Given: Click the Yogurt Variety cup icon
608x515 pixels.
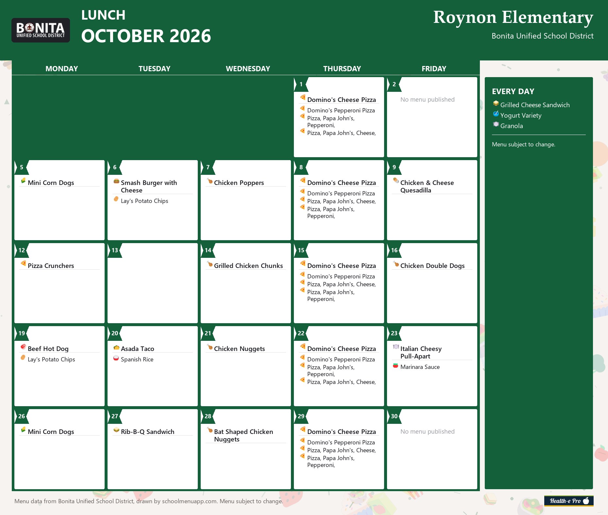Looking at the screenshot, I should (x=496, y=114).
